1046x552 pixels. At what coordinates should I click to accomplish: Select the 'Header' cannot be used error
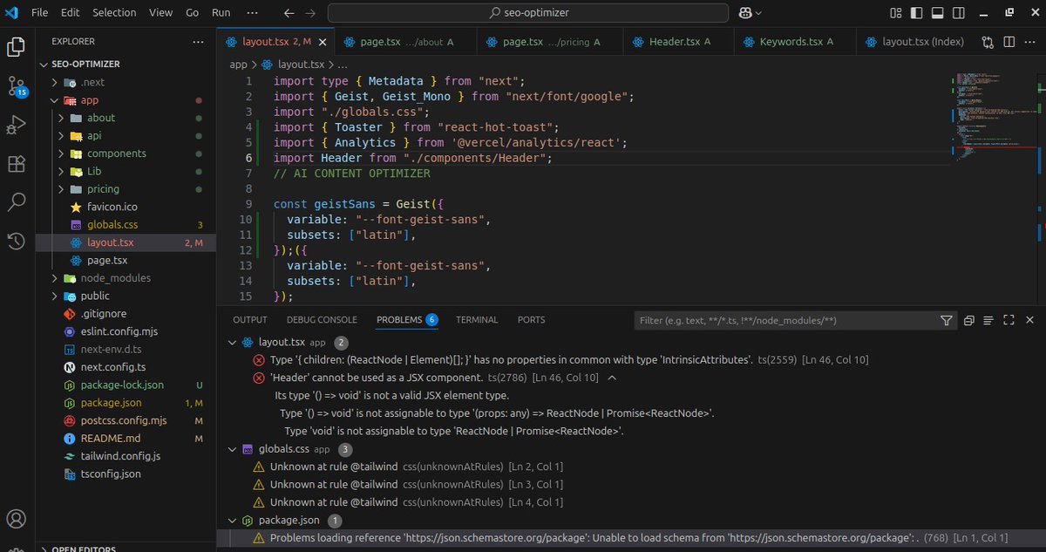point(377,378)
